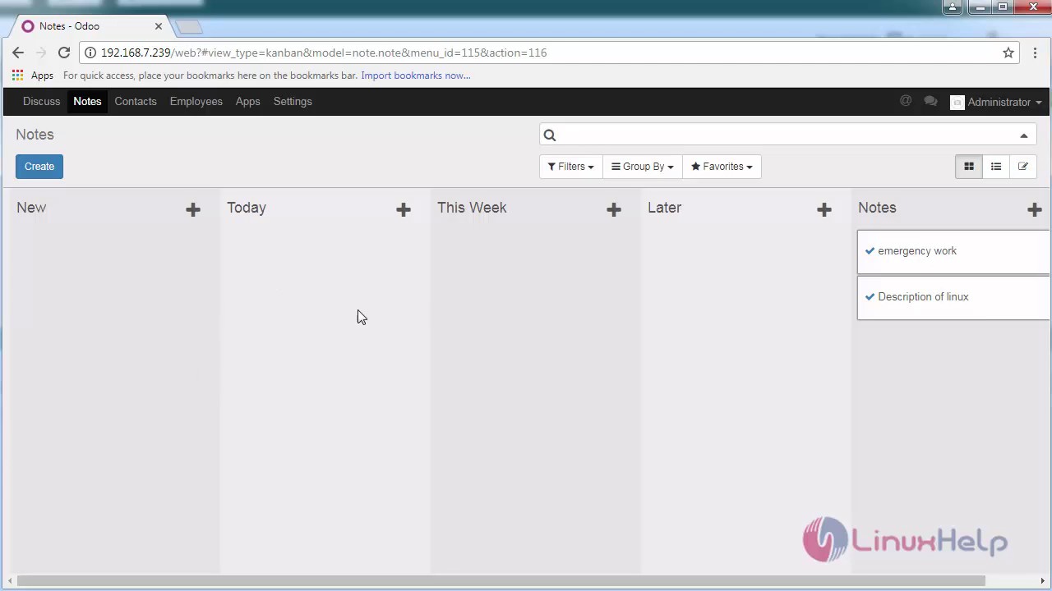Open the mentions @ icon

click(906, 101)
